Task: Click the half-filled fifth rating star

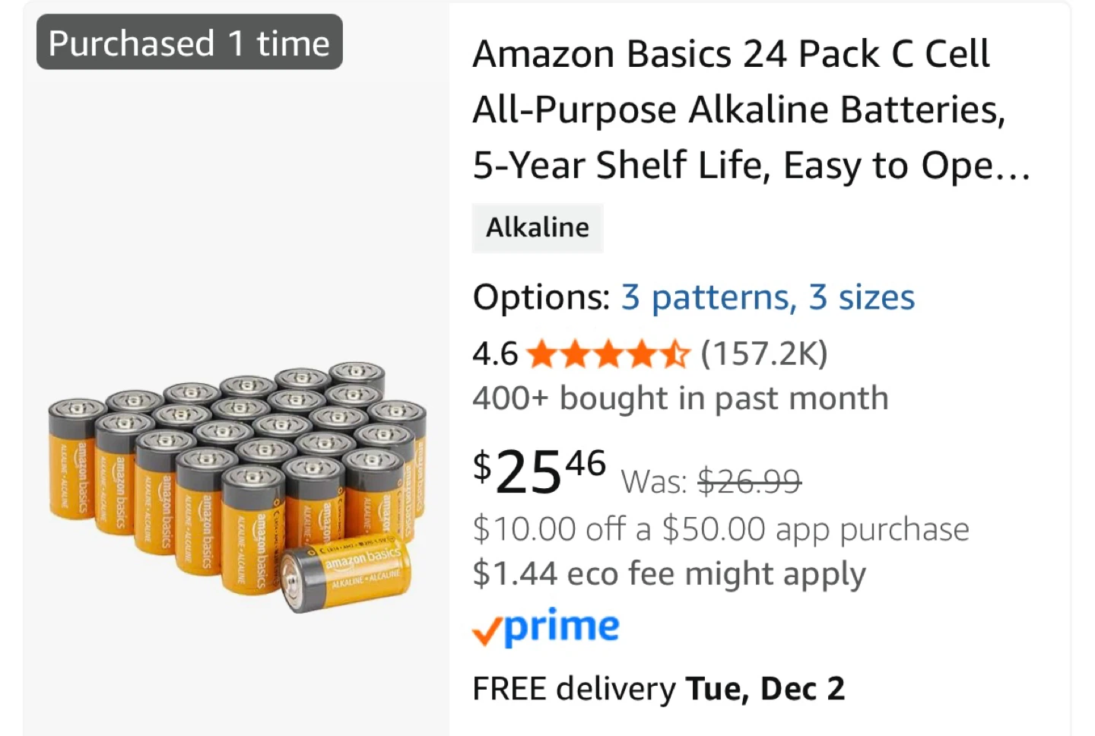Action: (x=674, y=354)
